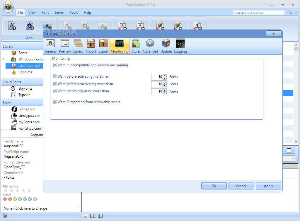Toggle warn if incompatible applications running
The height and width of the screenshot is (221, 300).
(x=55, y=65)
